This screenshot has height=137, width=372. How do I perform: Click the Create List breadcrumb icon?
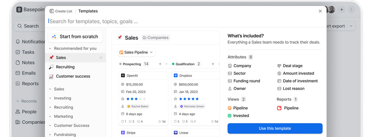52,11
